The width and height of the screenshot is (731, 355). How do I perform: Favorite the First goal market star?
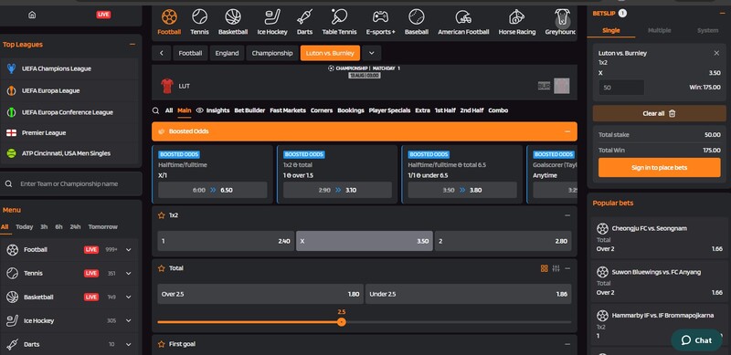162,344
